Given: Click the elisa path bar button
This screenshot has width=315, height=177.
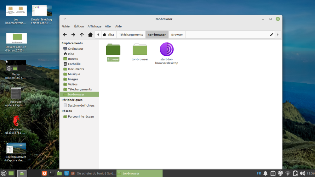Looking at the screenshot, I should click(108, 35).
